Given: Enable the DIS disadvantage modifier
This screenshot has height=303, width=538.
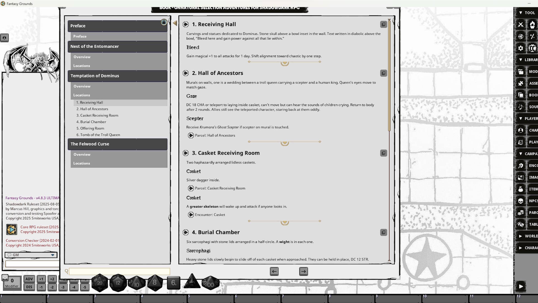Looking at the screenshot, I should click(x=29, y=287).
